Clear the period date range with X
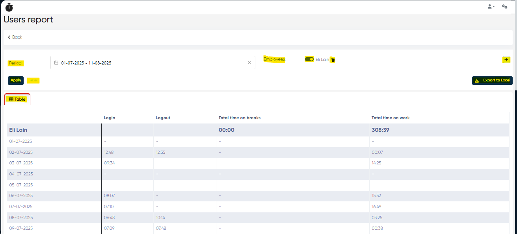This screenshot has width=517, height=234. (x=249, y=63)
